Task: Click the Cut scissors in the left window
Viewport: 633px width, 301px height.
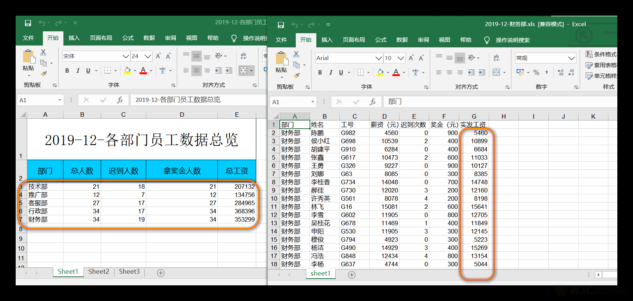Action: (x=43, y=53)
